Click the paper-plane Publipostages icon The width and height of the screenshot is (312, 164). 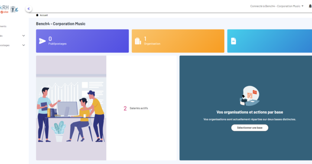pos(42,41)
